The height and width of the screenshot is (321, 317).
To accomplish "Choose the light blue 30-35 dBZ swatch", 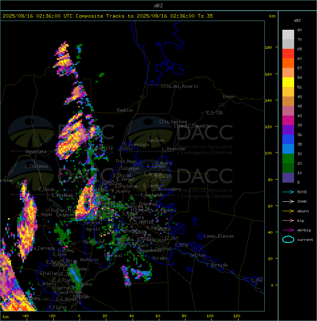I will 288,149.
